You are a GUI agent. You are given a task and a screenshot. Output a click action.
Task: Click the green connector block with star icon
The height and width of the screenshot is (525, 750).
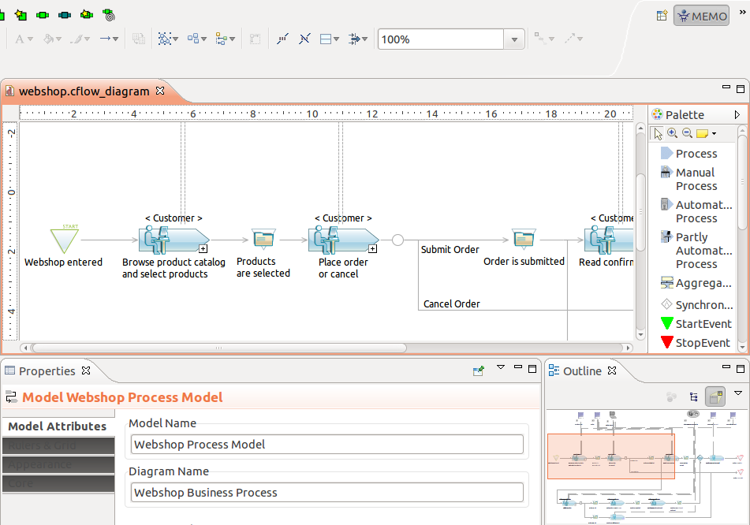[x=87, y=14]
